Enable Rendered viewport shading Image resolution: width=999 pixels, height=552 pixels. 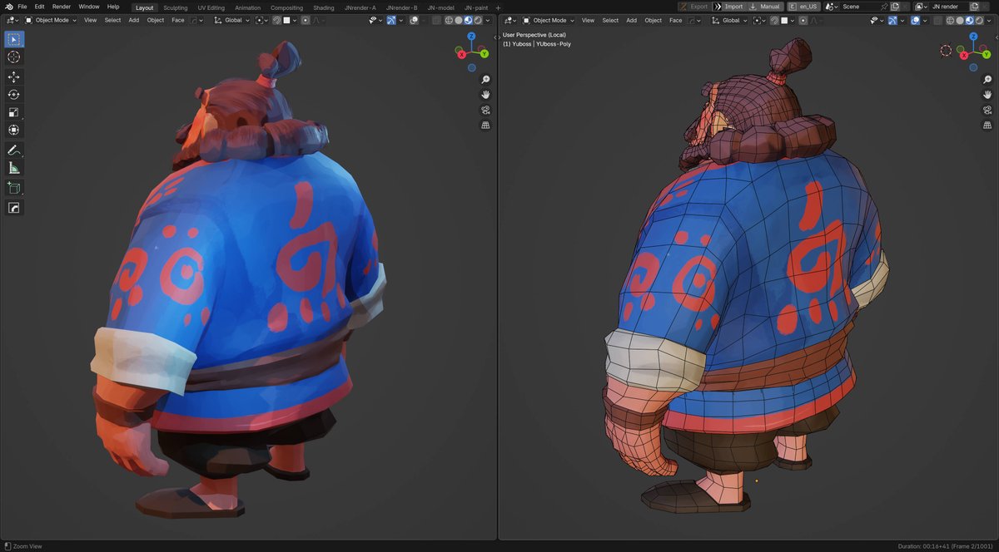[478, 20]
